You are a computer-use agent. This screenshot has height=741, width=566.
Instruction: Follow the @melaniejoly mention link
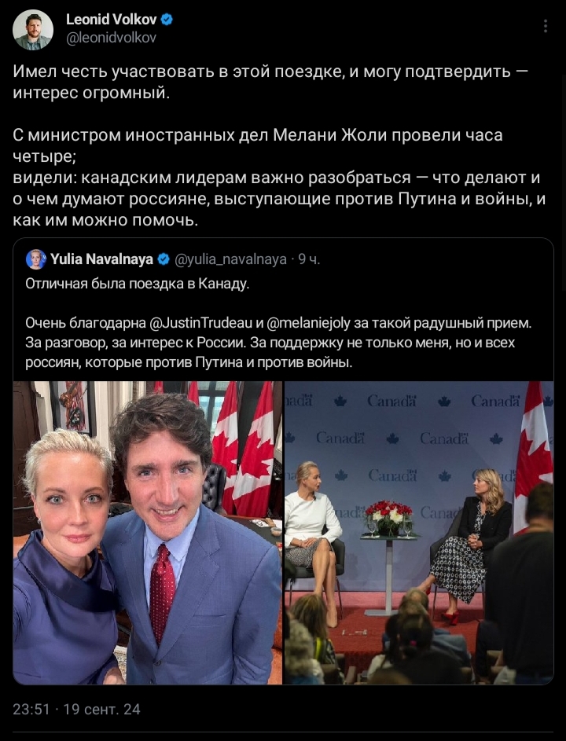(308, 323)
